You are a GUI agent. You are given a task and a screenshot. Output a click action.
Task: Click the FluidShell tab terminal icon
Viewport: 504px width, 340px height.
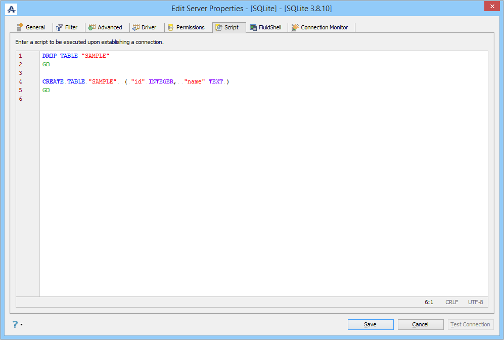[253, 28]
